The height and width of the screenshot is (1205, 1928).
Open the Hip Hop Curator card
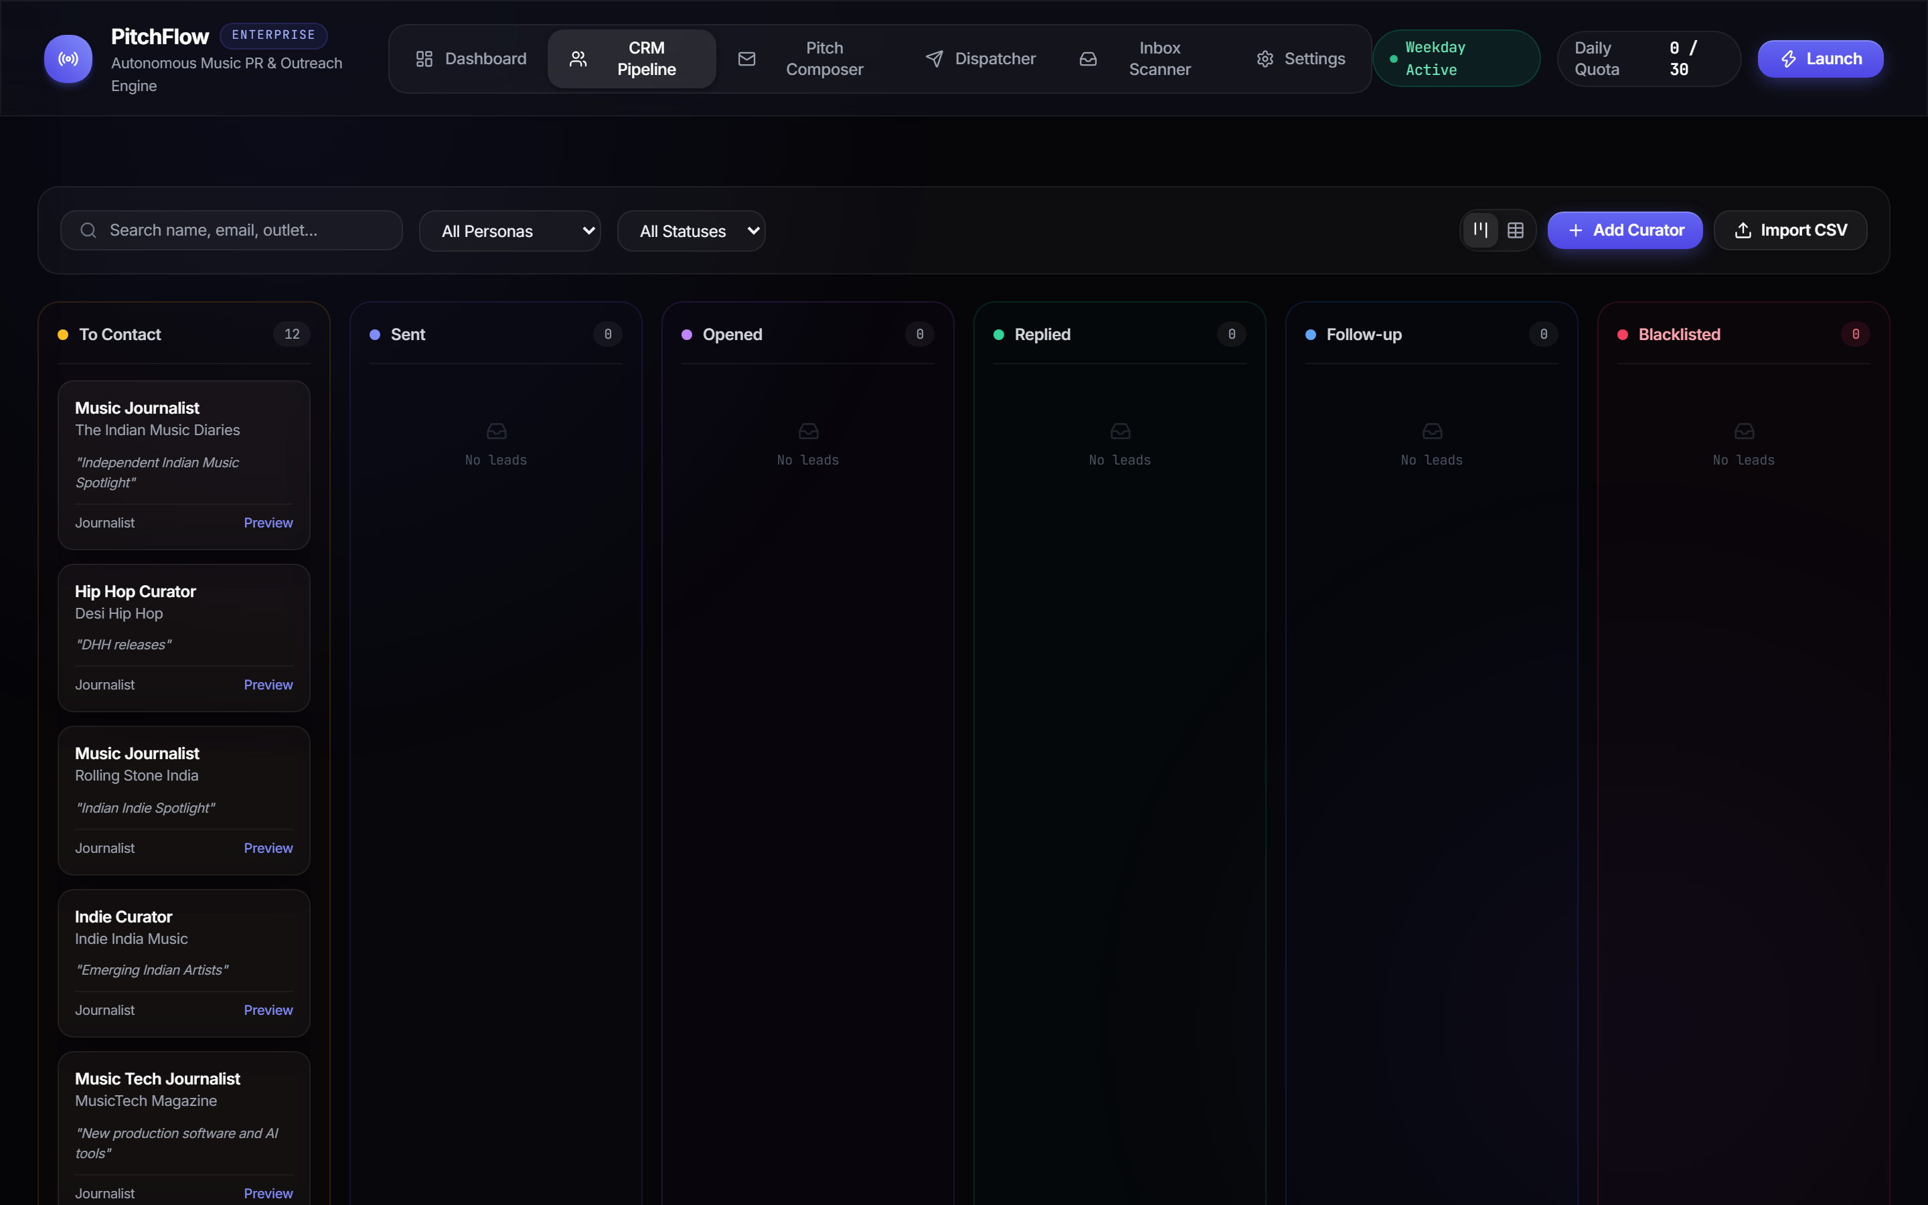(x=184, y=637)
